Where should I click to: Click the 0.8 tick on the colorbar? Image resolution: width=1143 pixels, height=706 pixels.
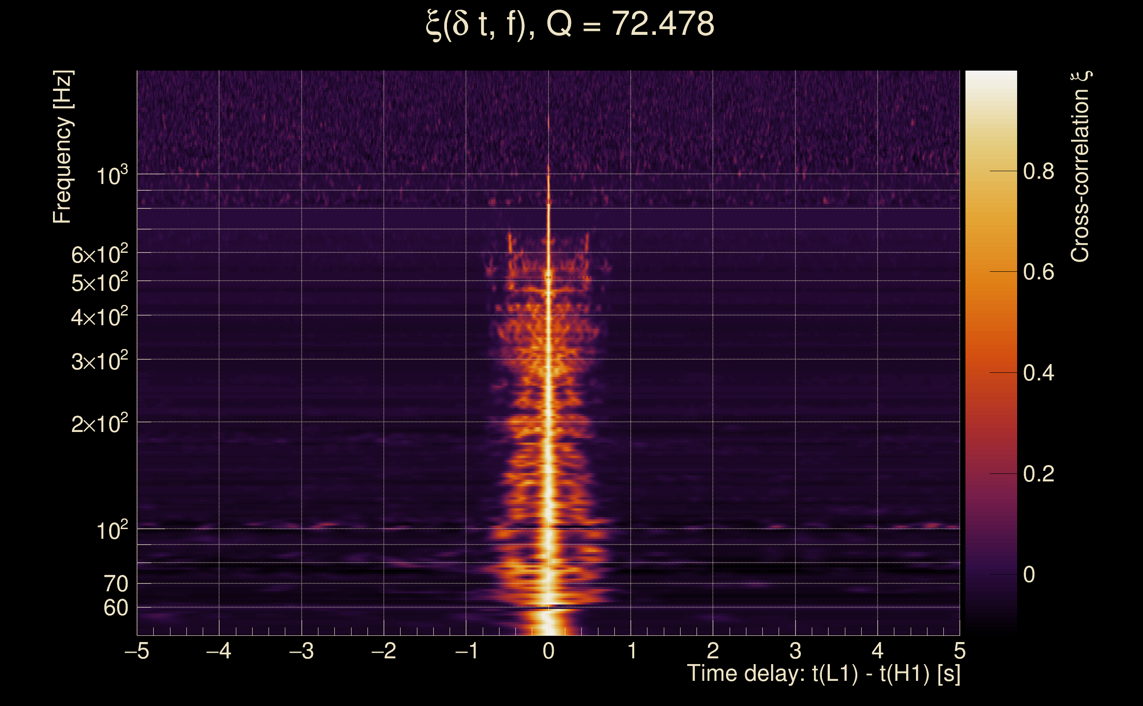pos(1038,171)
